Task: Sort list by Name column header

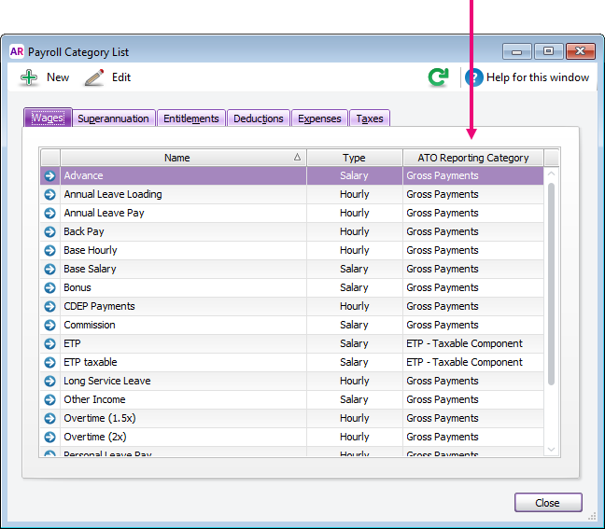Action: coord(177,158)
